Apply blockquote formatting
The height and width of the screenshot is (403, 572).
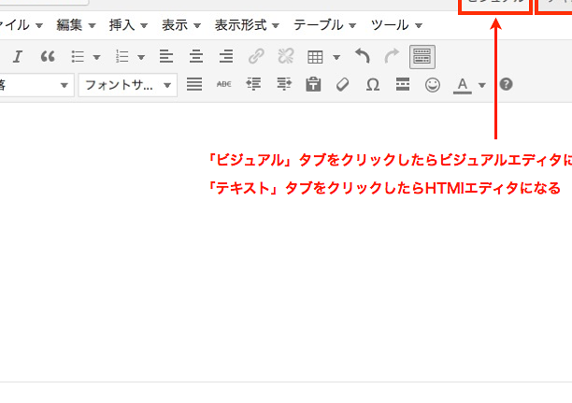tap(48, 57)
